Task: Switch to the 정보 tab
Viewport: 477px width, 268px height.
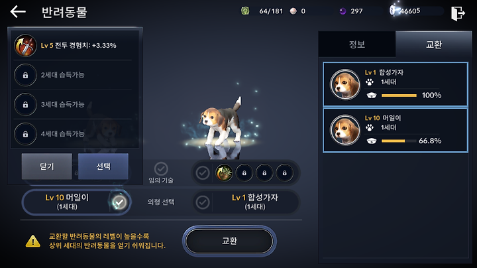Action: pyautogui.click(x=357, y=44)
